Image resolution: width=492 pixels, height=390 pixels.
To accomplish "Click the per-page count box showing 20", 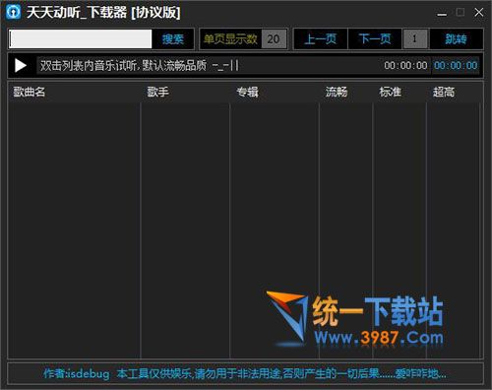I will pyautogui.click(x=274, y=39).
